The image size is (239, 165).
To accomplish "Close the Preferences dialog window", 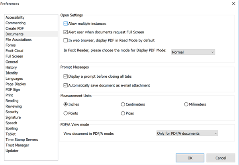I will coord(233,4).
